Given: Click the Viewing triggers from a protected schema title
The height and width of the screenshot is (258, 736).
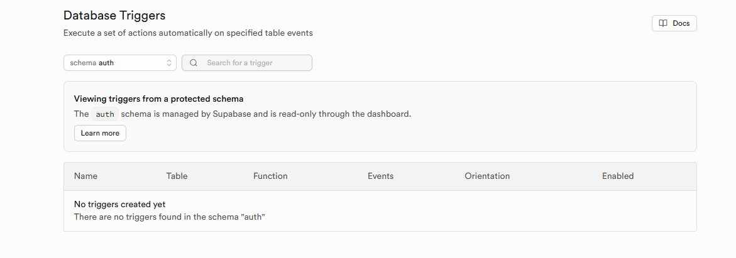Looking at the screenshot, I should (x=158, y=99).
